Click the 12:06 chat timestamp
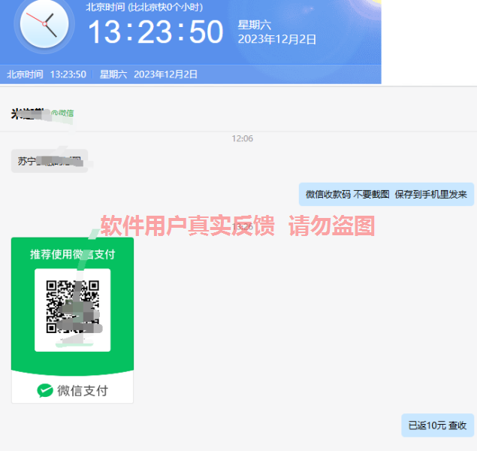477x451 pixels. pyautogui.click(x=242, y=139)
